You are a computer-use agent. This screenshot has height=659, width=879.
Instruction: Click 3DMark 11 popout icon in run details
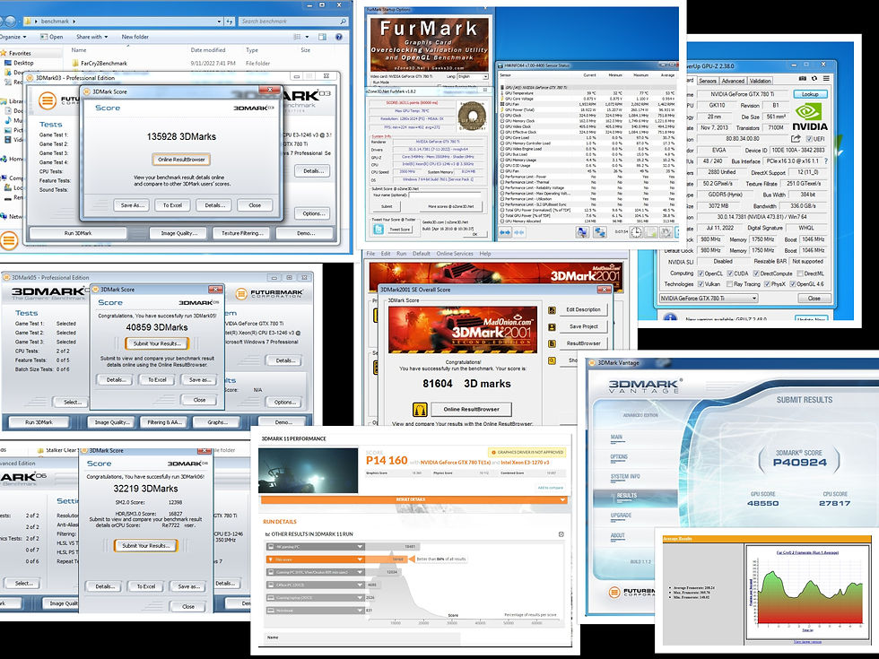click(x=561, y=534)
